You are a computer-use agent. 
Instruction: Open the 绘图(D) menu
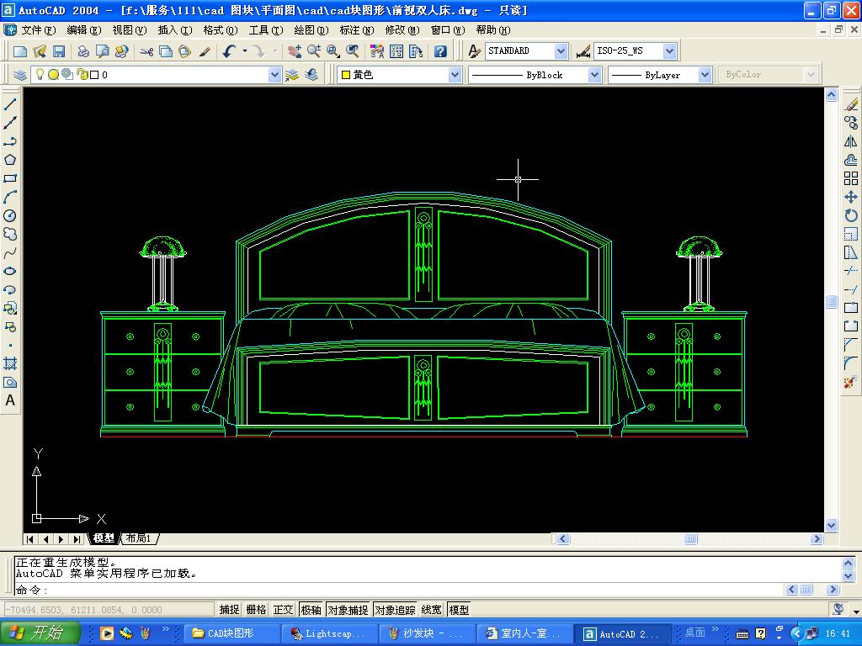311,30
